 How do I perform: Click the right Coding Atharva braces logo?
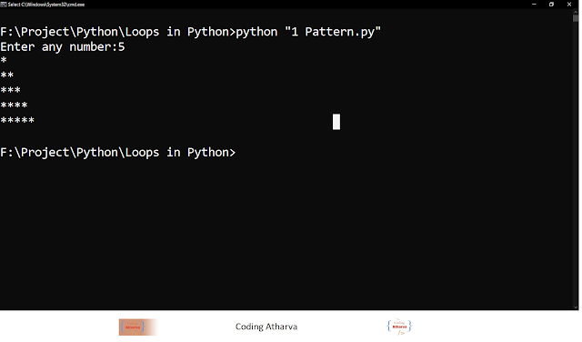(x=399, y=327)
